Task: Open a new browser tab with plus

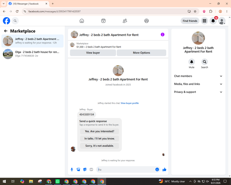Action: point(53,4)
